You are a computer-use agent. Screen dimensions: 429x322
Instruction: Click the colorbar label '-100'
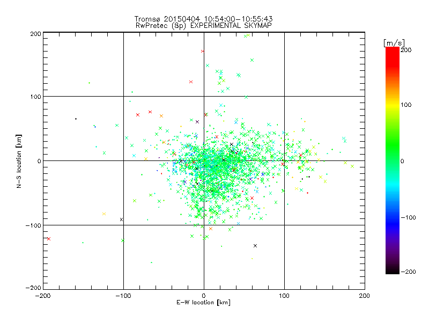click(x=408, y=218)
